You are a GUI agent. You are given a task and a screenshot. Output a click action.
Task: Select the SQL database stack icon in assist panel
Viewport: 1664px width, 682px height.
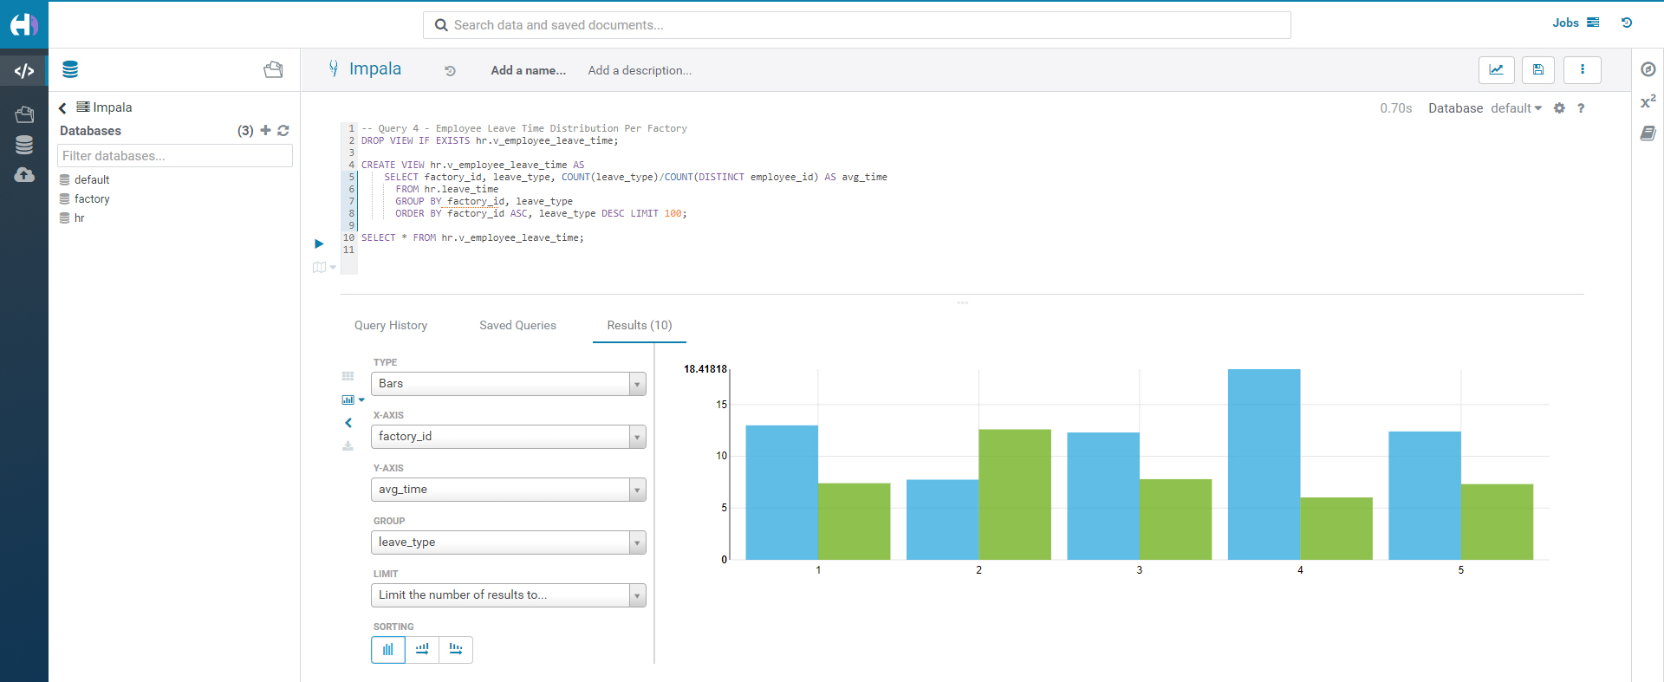(x=70, y=69)
